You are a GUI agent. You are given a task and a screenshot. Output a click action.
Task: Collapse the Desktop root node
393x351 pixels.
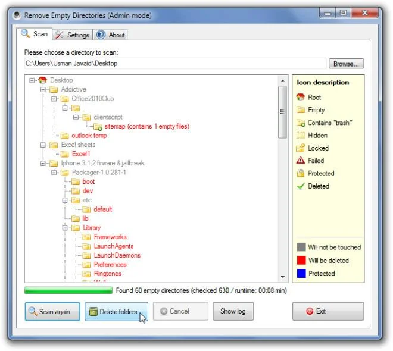[x=32, y=80]
